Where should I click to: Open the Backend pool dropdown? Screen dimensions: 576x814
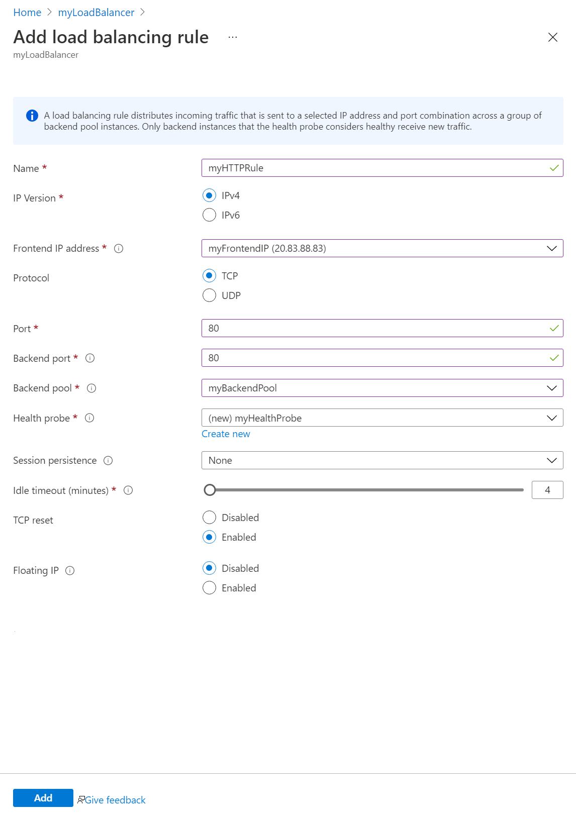[382, 388]
